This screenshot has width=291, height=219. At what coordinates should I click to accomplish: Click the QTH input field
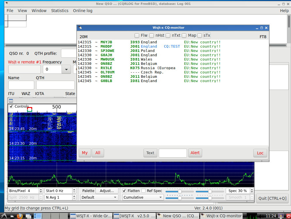pyautogui.click(x=55, y=85)
